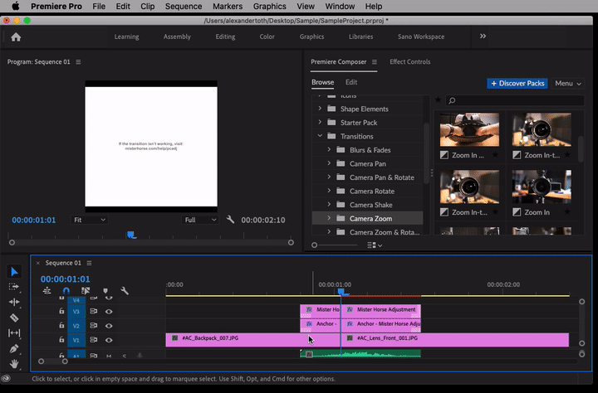The width and height of the screenshot is (598, 393).
Task: Open Premiere Composer panel menu icon
Action: click(x=374, y=61)
